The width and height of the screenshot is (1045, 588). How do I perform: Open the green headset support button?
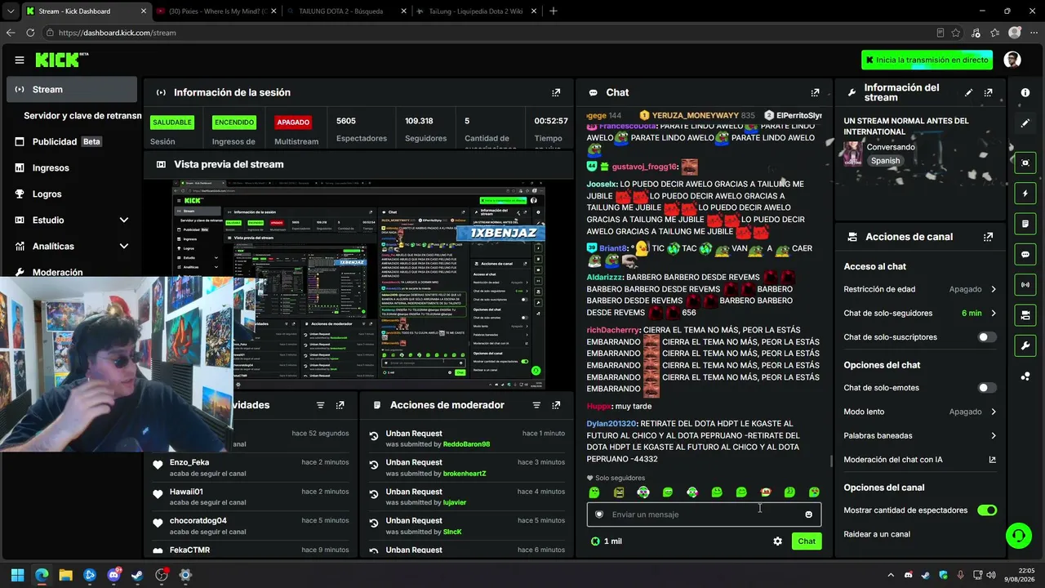click(x=1018, y=536)
